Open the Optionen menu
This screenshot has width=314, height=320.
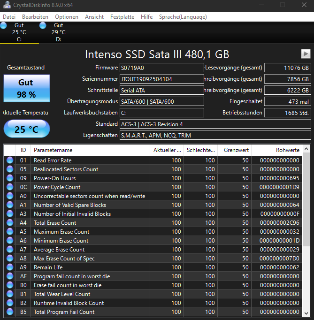point(67,17)
